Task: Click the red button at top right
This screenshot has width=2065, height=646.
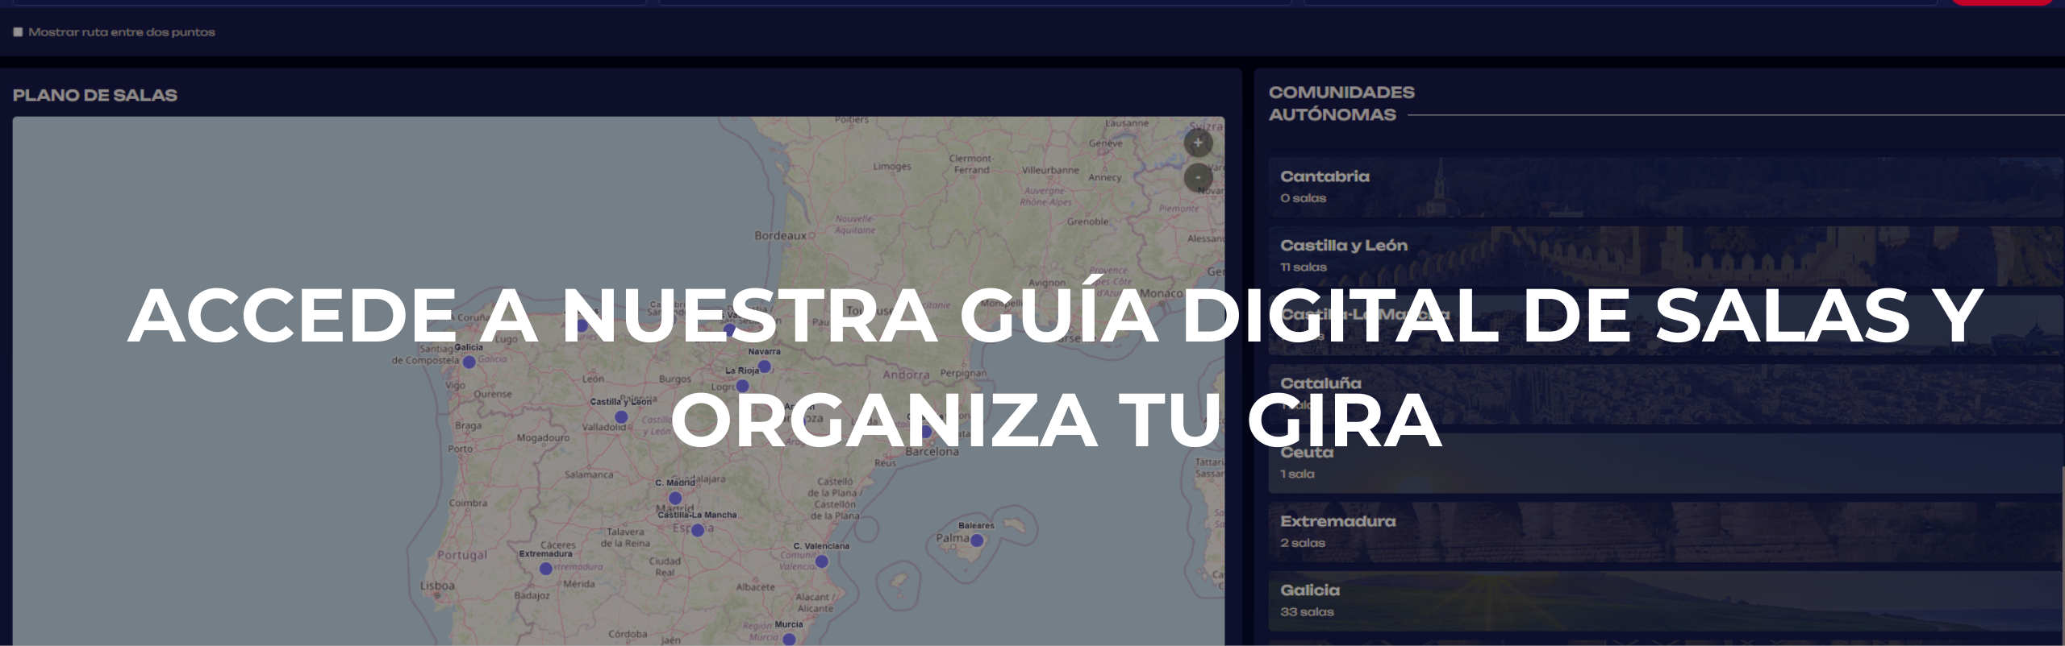Action: [x=2000, y=2]
